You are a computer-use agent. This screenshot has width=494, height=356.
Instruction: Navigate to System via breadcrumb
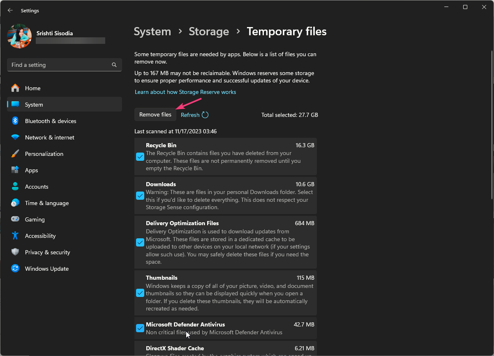[x=152, y=31]
